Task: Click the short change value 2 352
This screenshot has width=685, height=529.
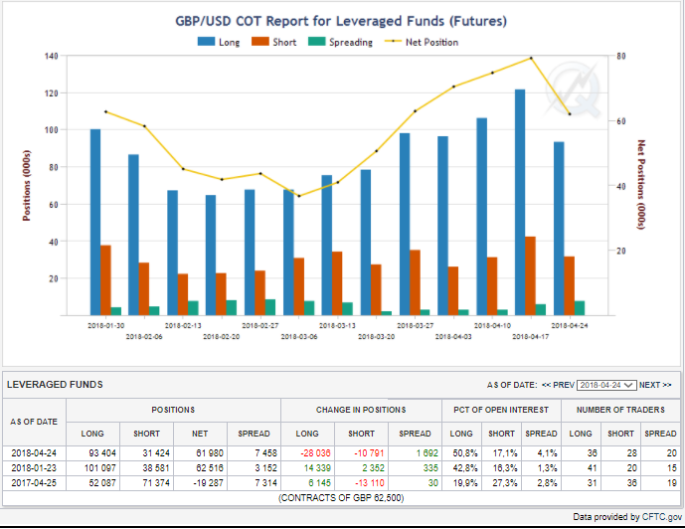Action: pyautogui.click(x=373, y=467)
